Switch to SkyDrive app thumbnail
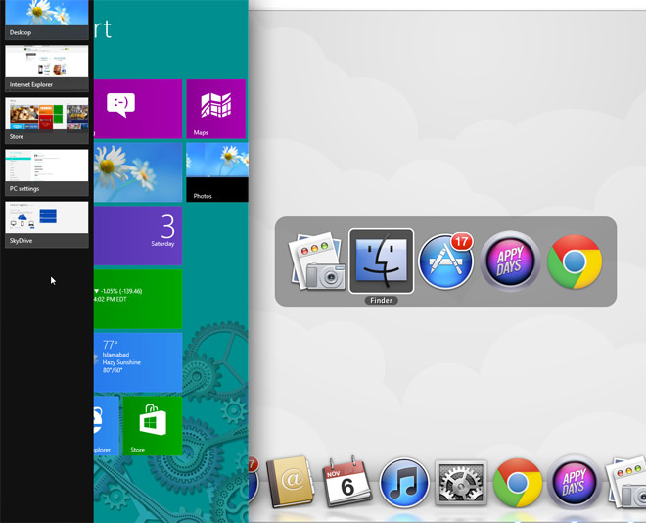Image resolution: width=646 pixels, height=523 pixels. [47, 224]
